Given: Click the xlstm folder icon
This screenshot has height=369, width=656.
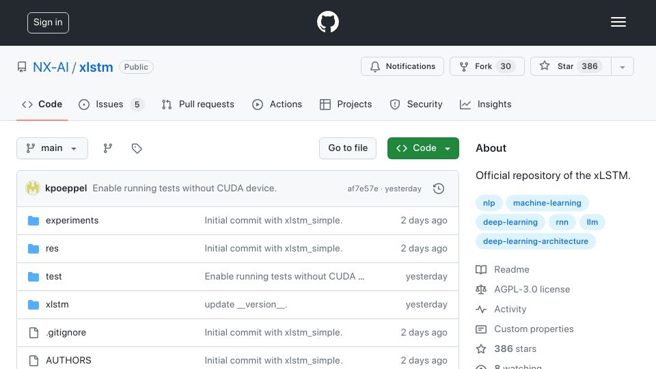Looking at the screenshot, I should (33, 305).
